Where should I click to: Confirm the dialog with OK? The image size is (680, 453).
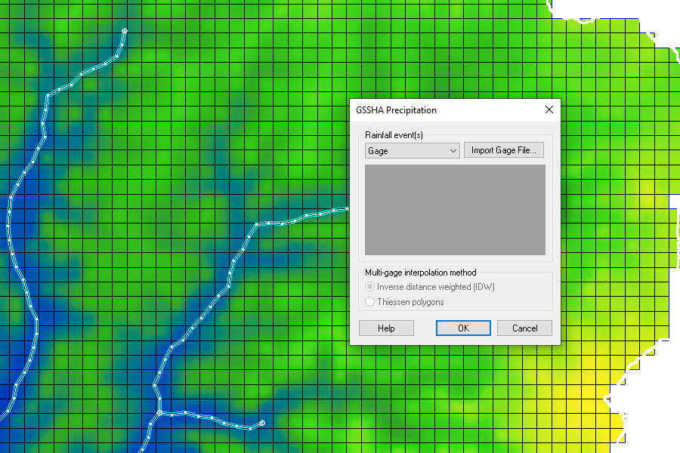[x=463, y=328]
